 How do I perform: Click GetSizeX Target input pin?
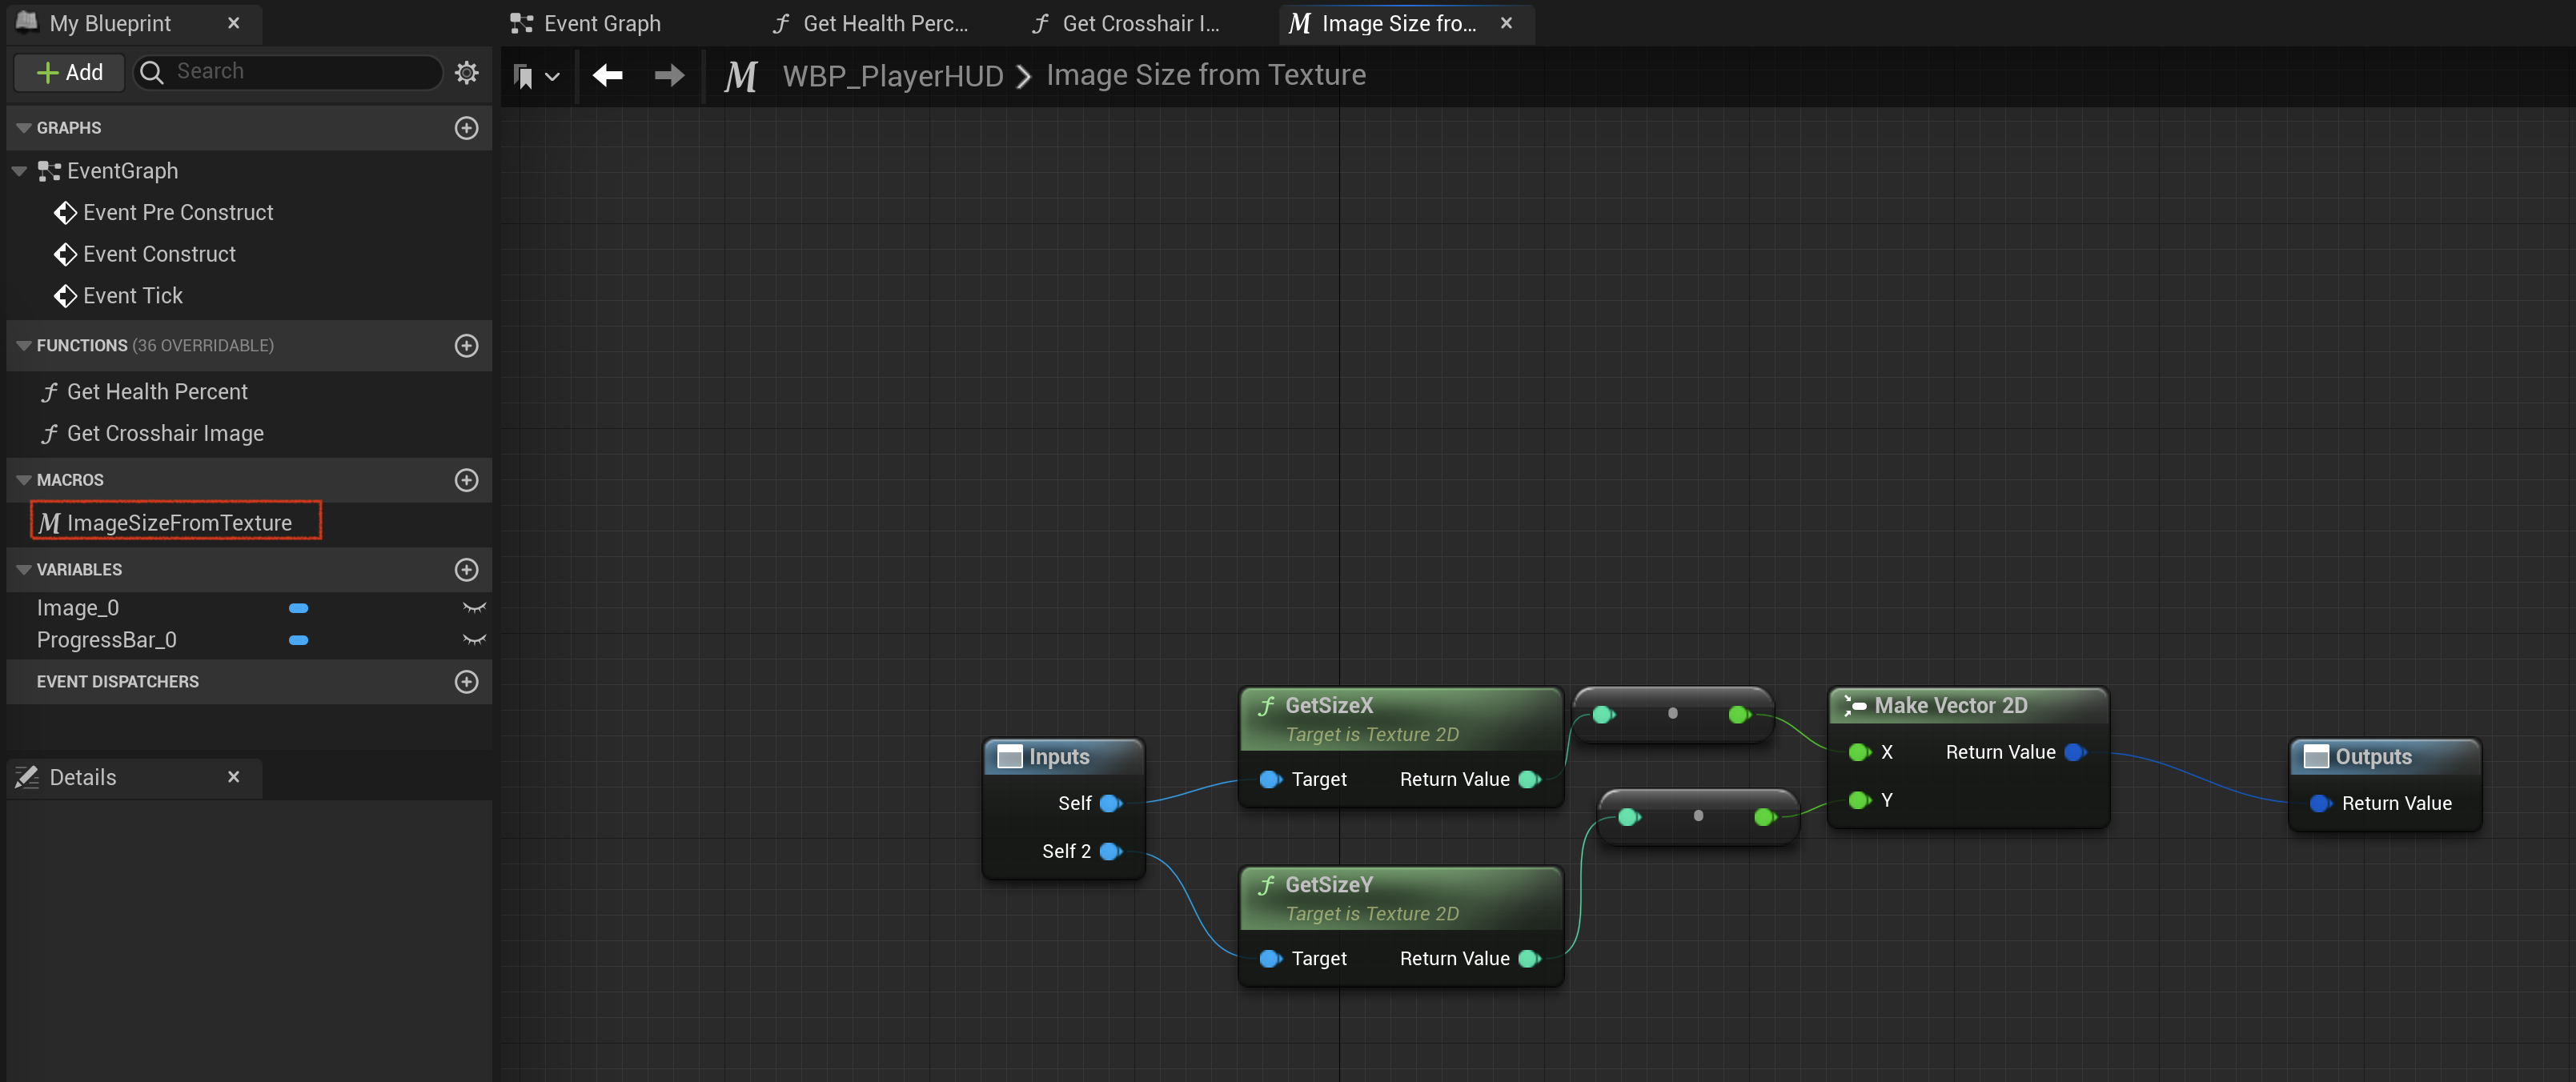pos(1270,779)
